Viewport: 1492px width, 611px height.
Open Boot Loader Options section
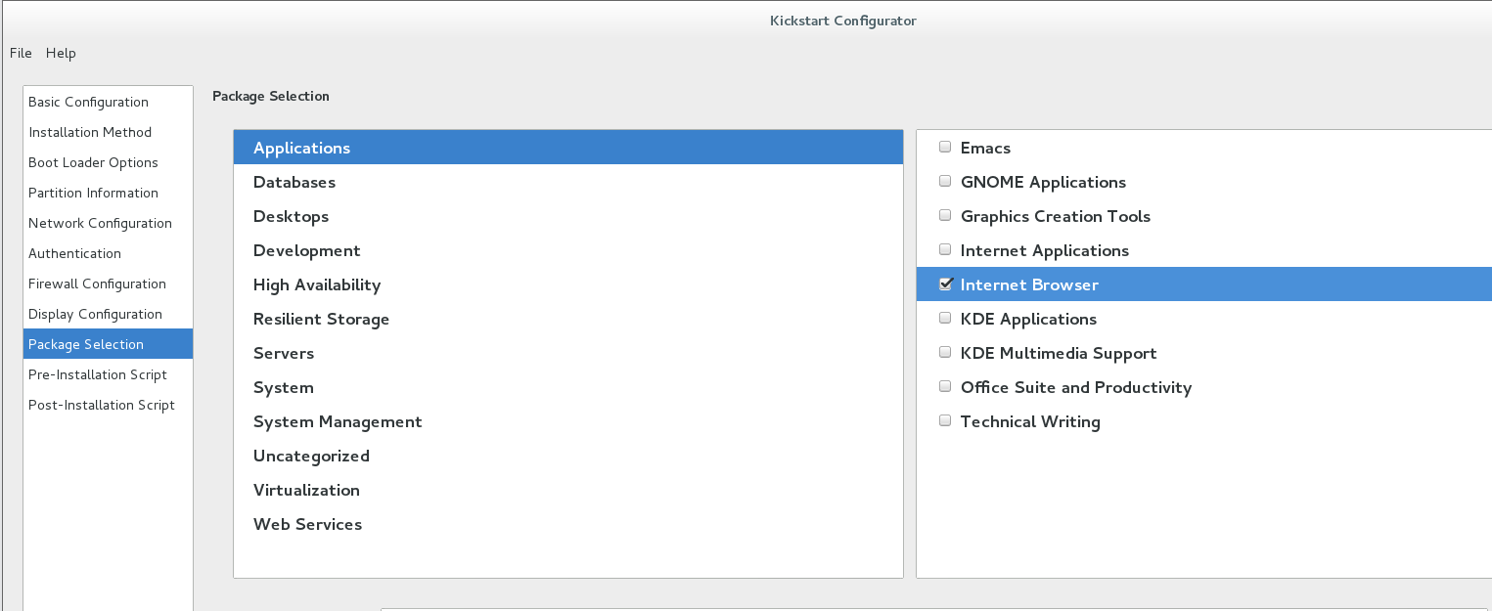click(x=93, y=162)
